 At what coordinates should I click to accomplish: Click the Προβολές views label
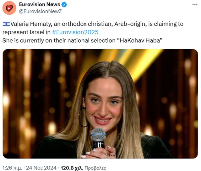[95, 168]
